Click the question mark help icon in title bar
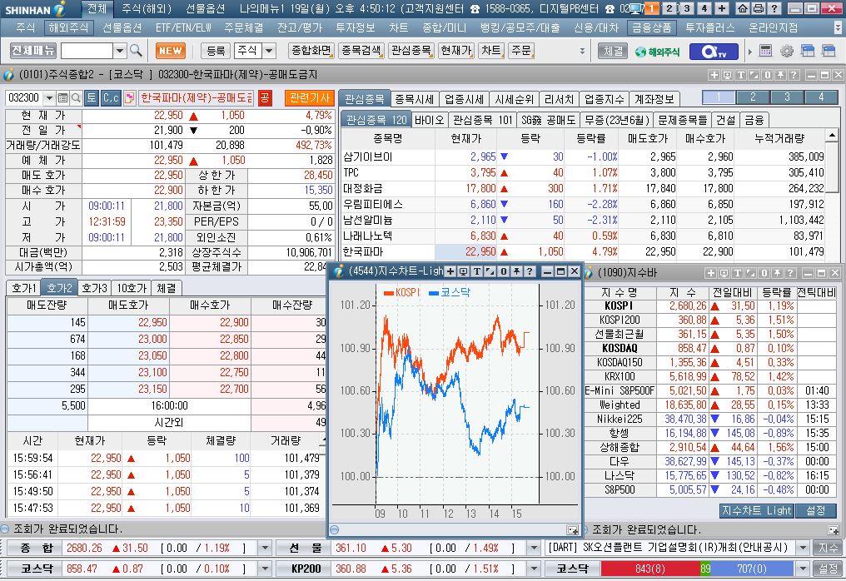Image resolution: width=846 pixels, height=581 pixels. [774, 8]
